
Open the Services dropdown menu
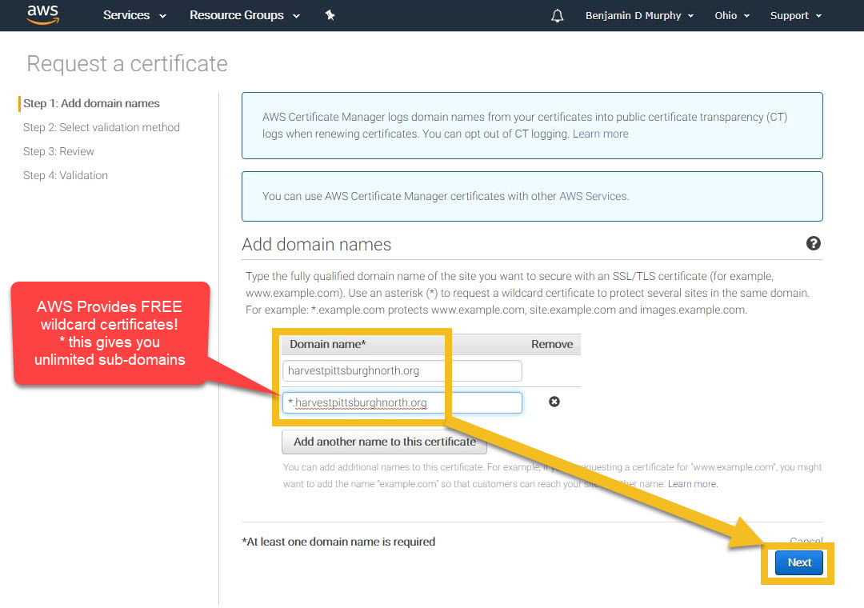(134, 15)
